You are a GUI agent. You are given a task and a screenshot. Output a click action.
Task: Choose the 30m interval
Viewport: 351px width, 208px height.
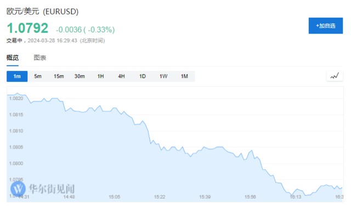pyautogui.click(x=80, y=76)
